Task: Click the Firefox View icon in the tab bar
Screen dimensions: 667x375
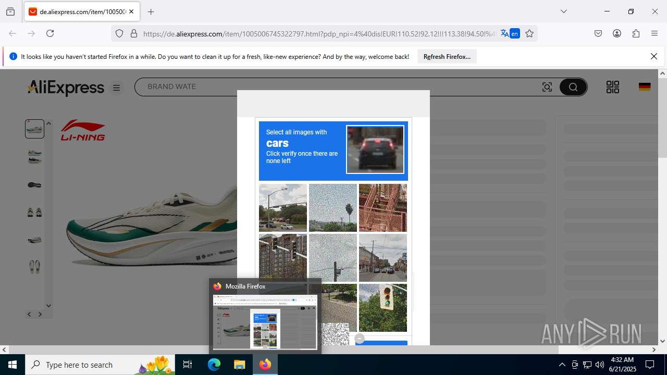Action: coord(10,11)
